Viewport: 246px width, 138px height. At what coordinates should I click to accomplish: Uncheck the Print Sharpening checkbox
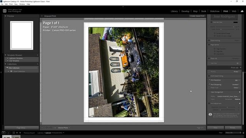pyautogui.click(x=209, y=84)
